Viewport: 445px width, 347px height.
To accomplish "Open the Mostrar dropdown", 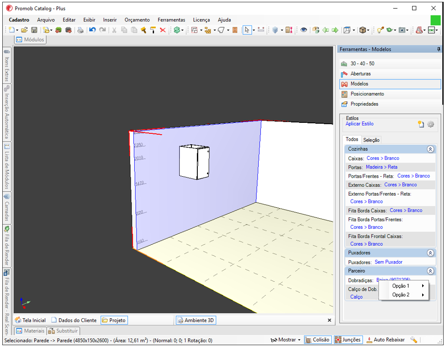I will pyautogui.click(x=286, y=340).
